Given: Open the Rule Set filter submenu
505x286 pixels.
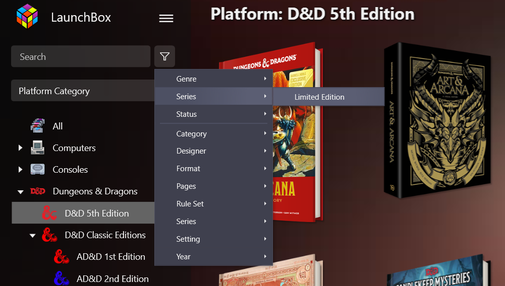Looking at the screenshot, I should pos(213,204).
